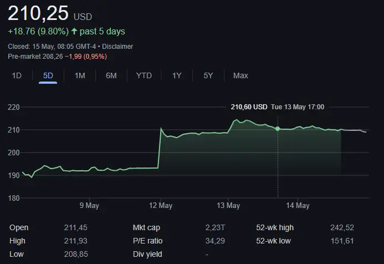This screenshot has width=384, height=264.
Task: Click the Div yield label
Action: click(x=147, y=254)
